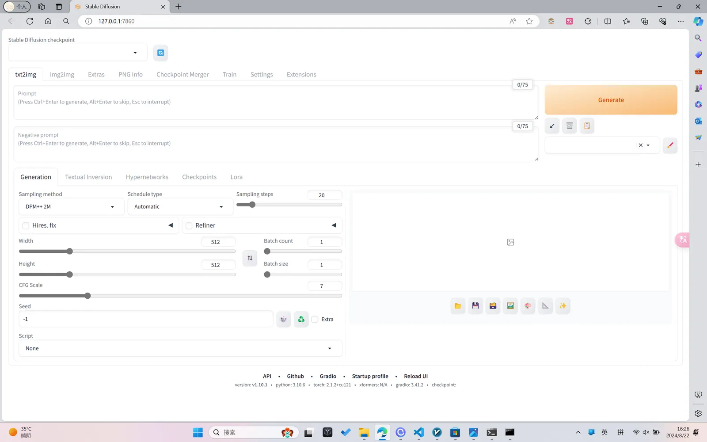Open the paintbrush edit styles button
This screenshot has height=442, width=707.
[670, 145]
